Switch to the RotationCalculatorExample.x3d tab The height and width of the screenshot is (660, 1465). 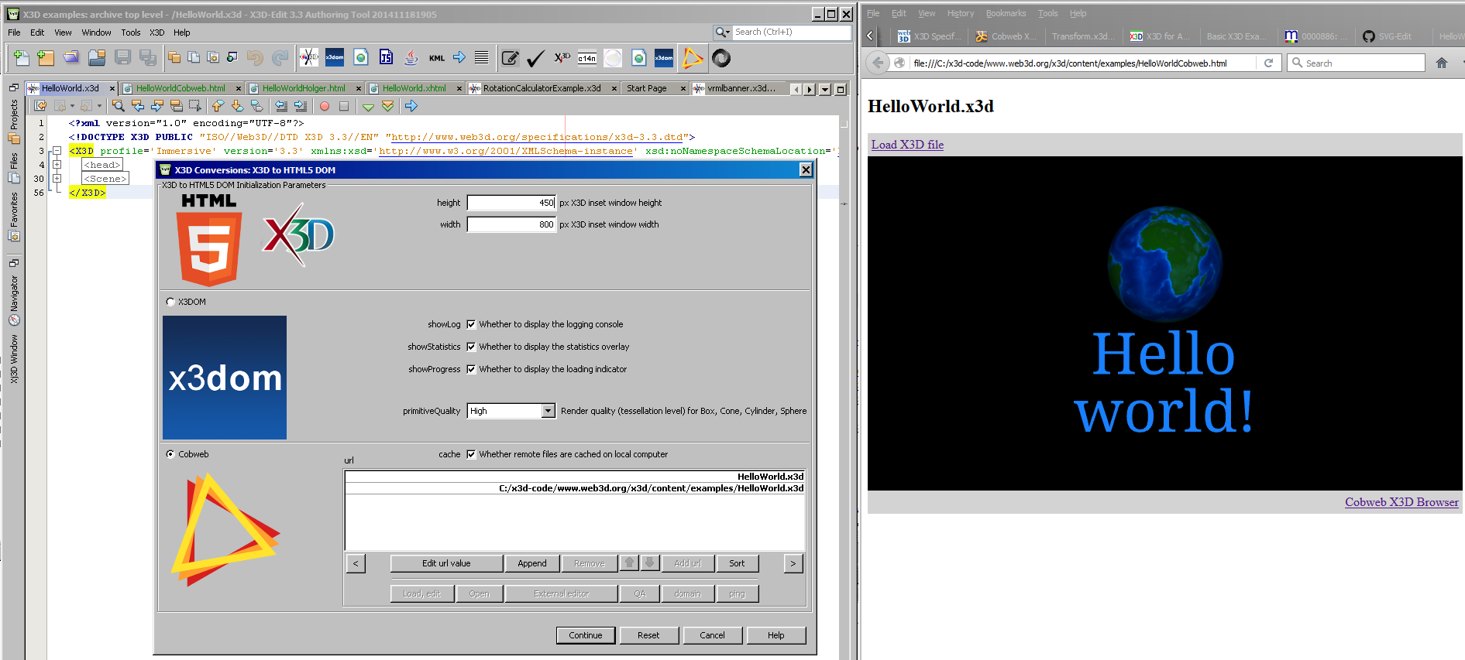tap(542, 88)
